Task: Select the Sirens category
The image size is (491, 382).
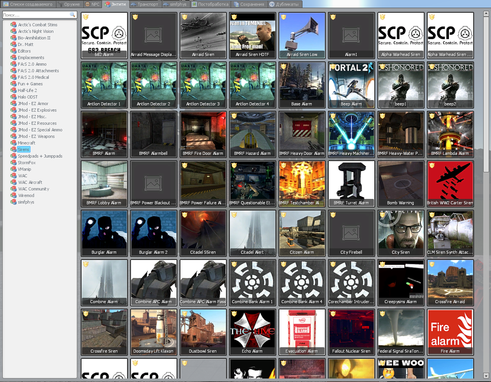Action: (24, 149)
